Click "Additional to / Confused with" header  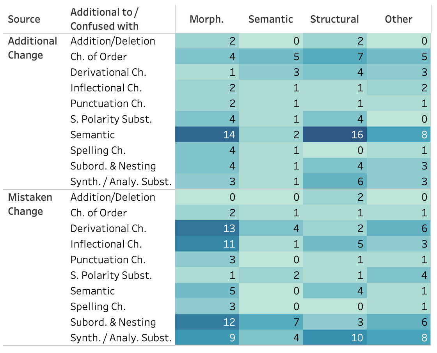coord(104,19)
